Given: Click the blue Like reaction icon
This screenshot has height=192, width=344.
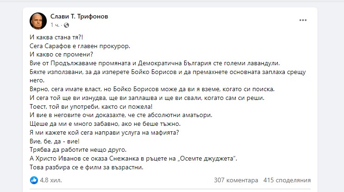Looking at the screenshot, I should (x=34, y=180).
